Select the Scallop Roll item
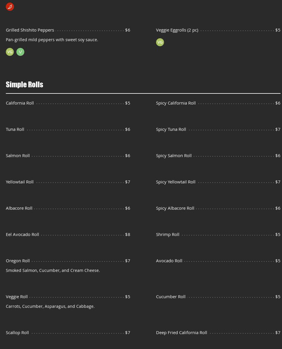 (17, 333)
